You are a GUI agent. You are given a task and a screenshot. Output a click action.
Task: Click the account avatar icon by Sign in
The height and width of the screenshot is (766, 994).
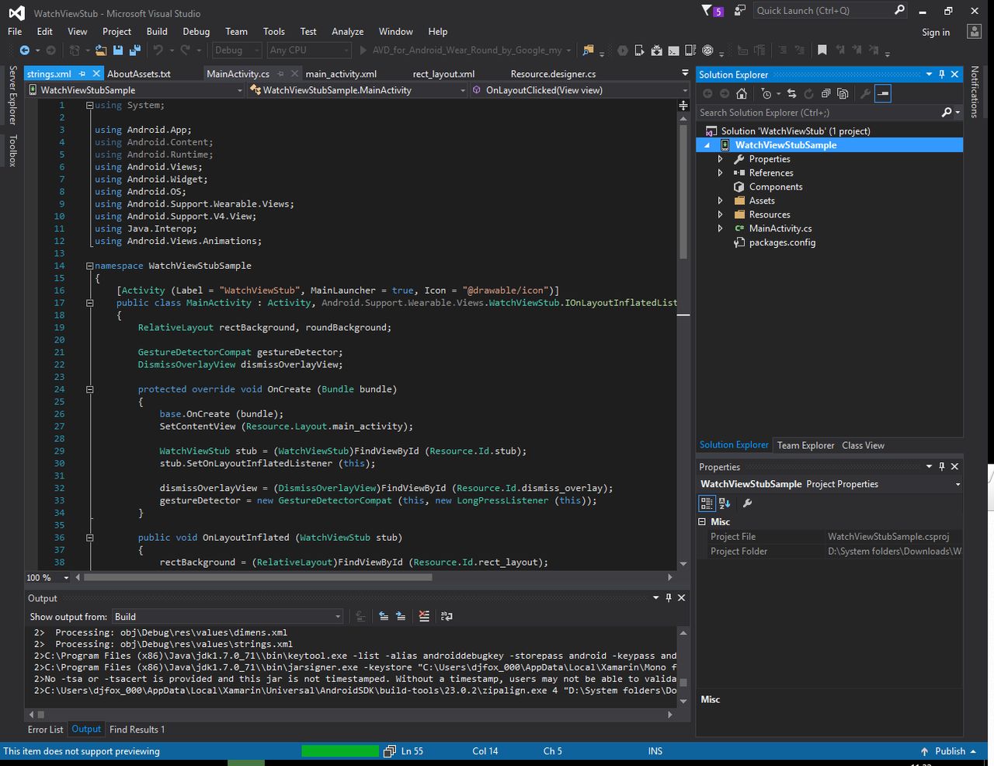[974, 31]
